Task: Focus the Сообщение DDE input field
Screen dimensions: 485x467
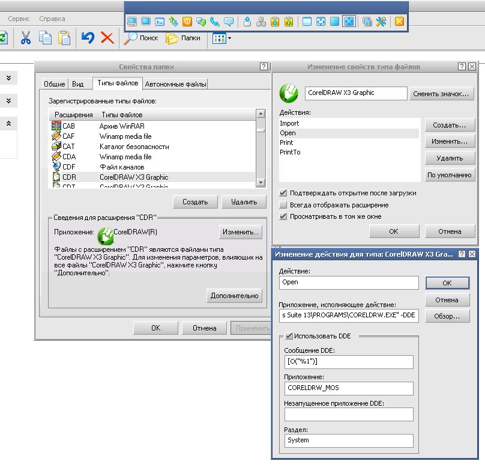Action: [x=349, y=362]
